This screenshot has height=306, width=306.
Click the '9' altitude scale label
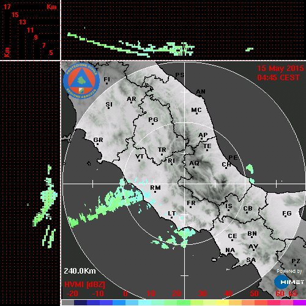(36, 37)
